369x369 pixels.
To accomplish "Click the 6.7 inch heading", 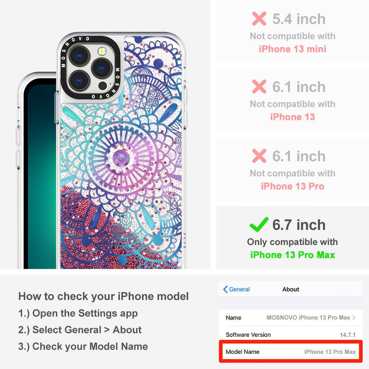I will click(299, 224).
